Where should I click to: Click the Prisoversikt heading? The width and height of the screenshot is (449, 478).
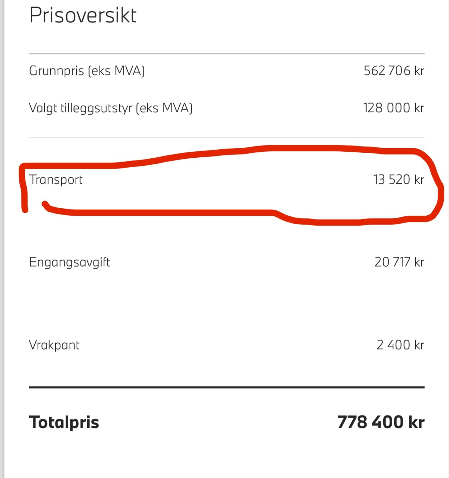[83, 15]
